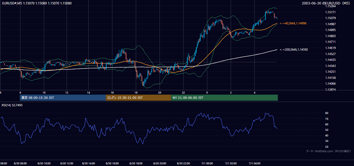Click price level 1.14987 on the axis
354x166 pixels.
pyautogui.click(x=330, y=24)
